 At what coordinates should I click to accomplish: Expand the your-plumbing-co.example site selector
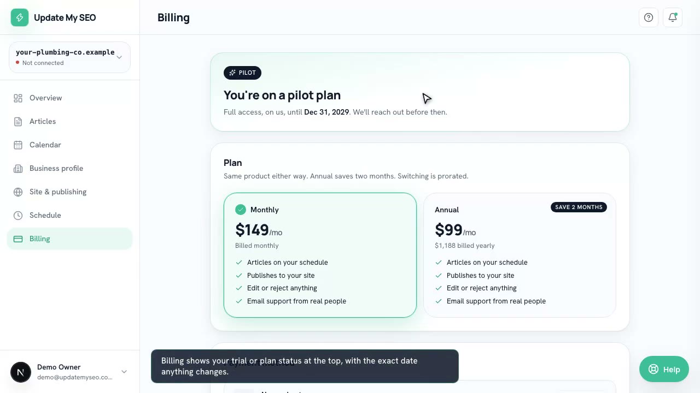point(69,57)
